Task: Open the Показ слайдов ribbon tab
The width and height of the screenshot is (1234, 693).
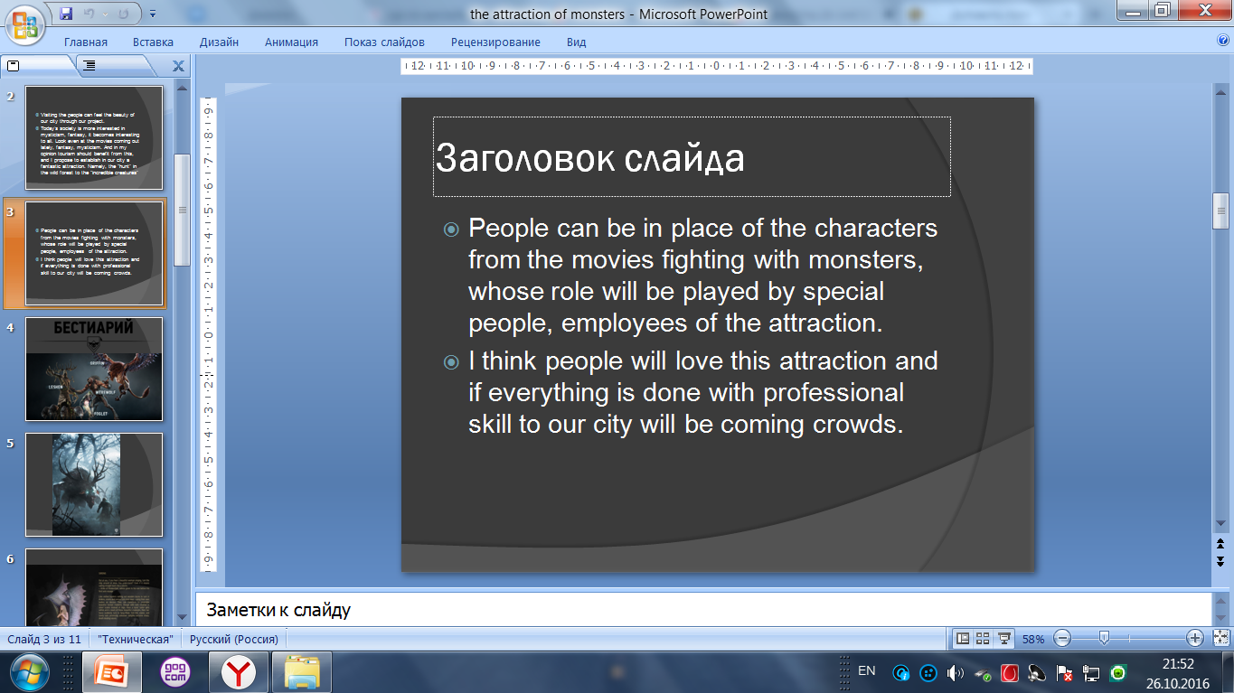Action: (384, 42)
